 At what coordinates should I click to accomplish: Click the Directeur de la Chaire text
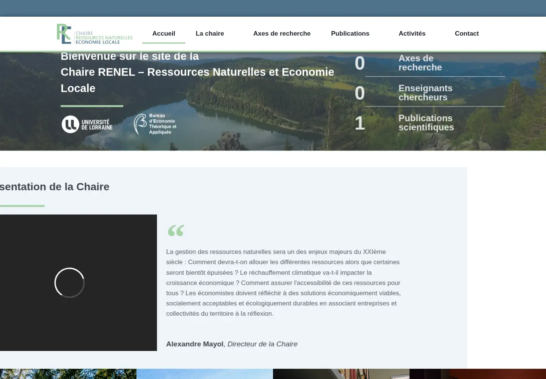click(262, 344)
